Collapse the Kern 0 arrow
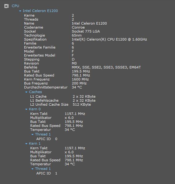Screen dimensions: 175x184 tap(26, 109)
